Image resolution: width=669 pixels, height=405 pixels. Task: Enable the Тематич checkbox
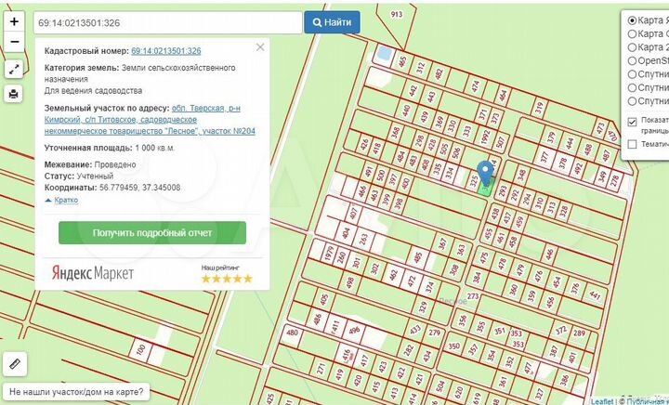[x=633, y=145]
